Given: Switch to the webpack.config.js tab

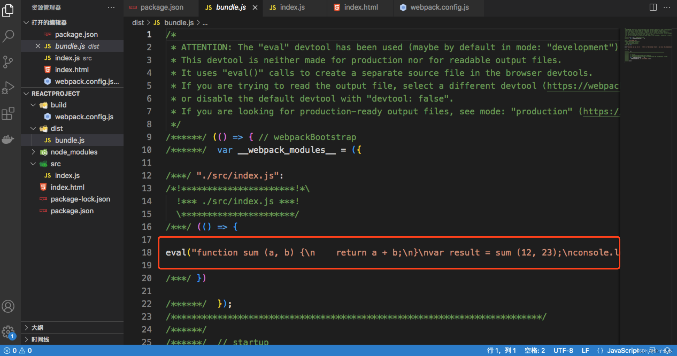Looking at the screenshot, I should (438, 7).
